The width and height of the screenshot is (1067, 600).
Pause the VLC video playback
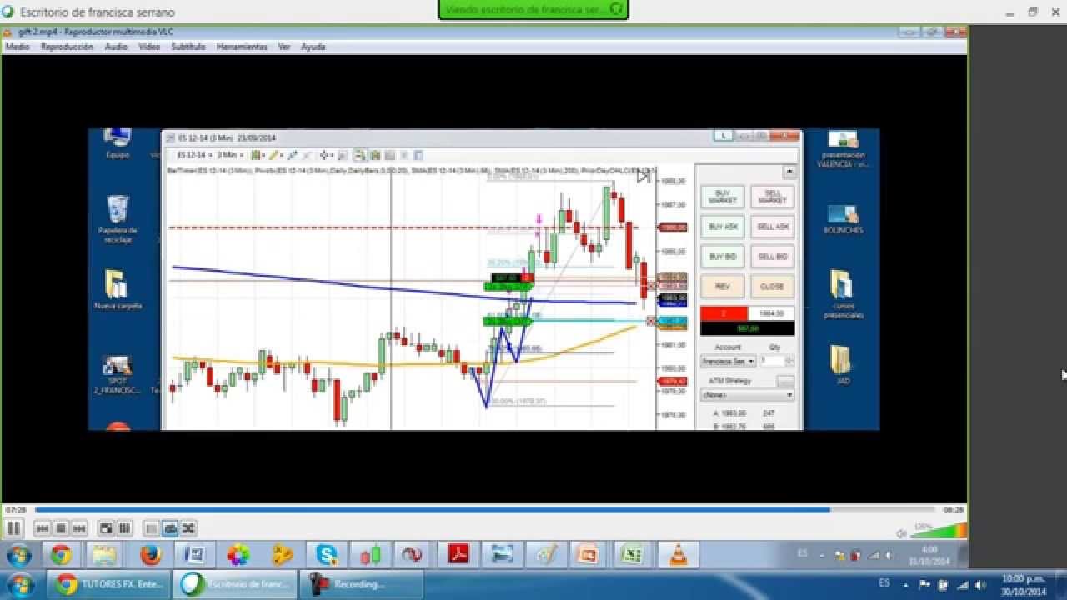click(x=13, y=527)
